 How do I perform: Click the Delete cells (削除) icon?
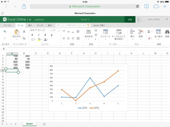point(141,32)
